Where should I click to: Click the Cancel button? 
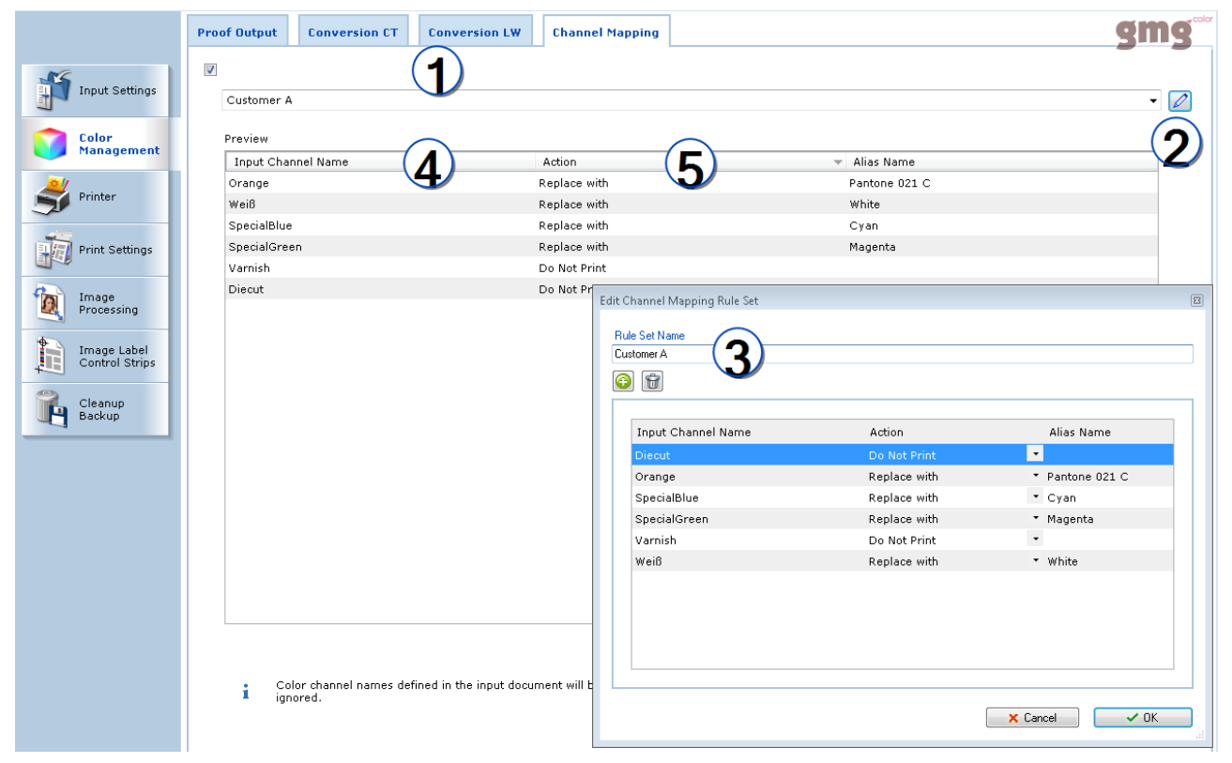tap(1032, 718)
